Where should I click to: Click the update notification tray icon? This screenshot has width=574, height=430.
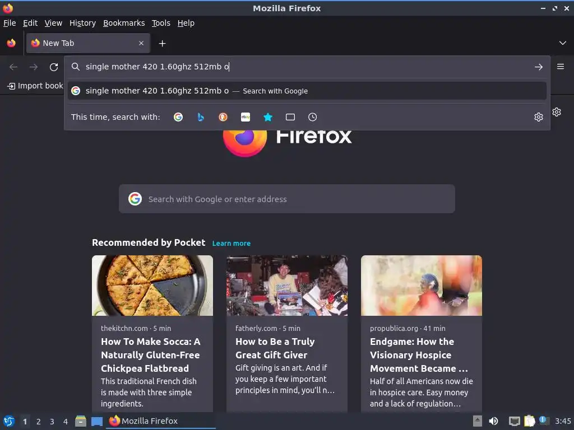tap(544, 420)
